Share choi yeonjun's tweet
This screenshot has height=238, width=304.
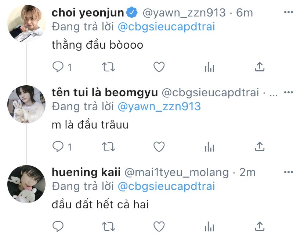pos(260,67)
